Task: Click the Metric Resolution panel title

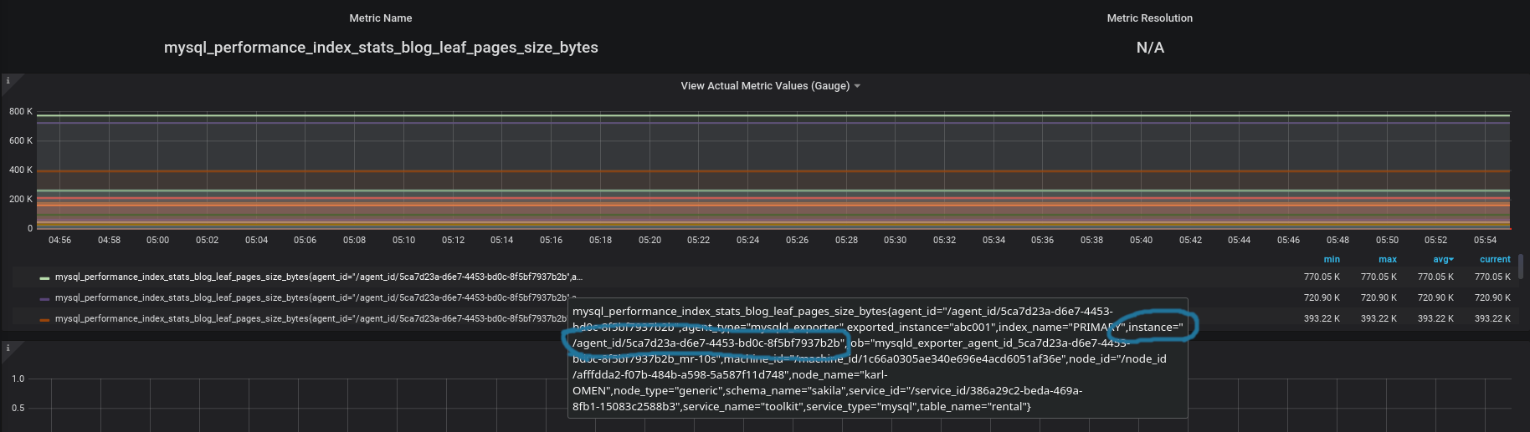Action: click(1149, 18)
